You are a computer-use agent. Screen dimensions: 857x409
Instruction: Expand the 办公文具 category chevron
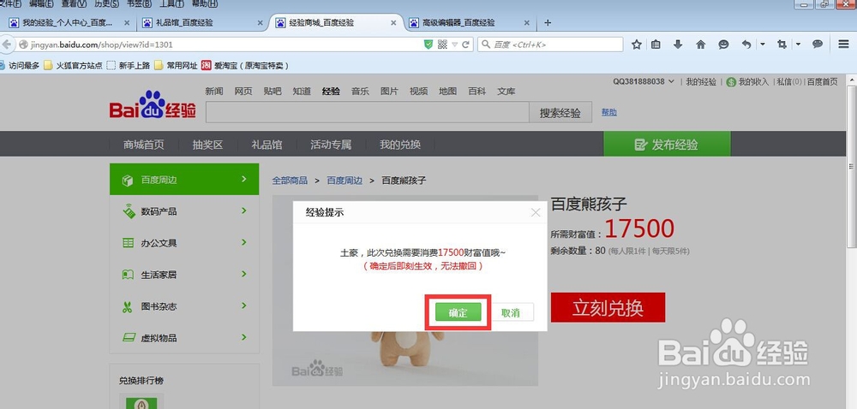tap(243, 242)
